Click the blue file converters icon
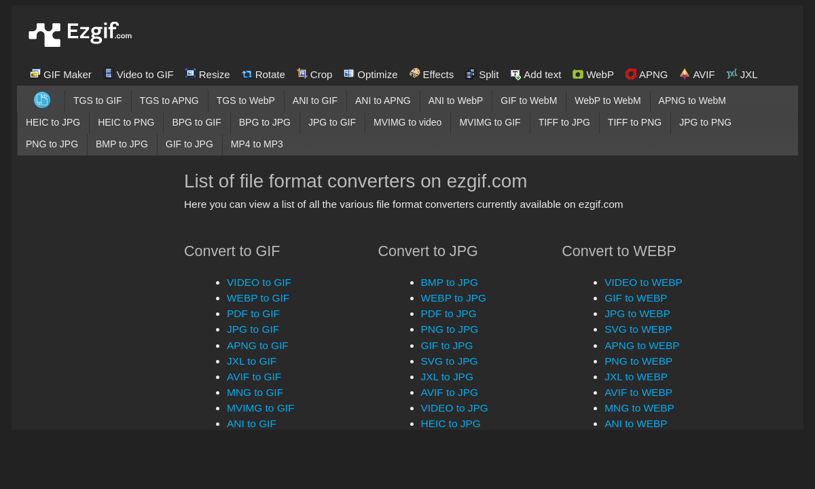Viewport: 815px width, 489px height. [41, 99]
